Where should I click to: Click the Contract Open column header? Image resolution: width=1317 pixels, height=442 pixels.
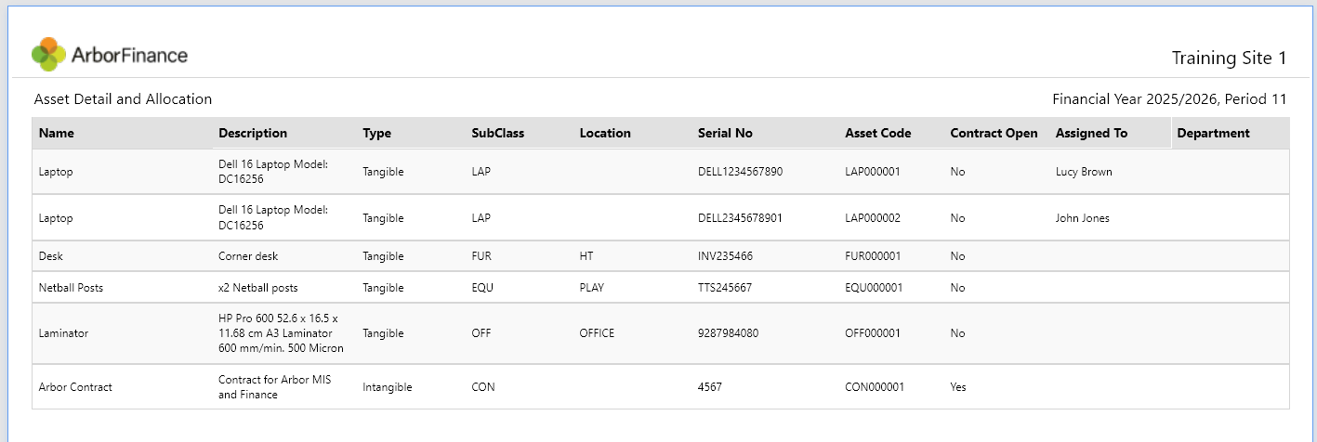point(994,133)
